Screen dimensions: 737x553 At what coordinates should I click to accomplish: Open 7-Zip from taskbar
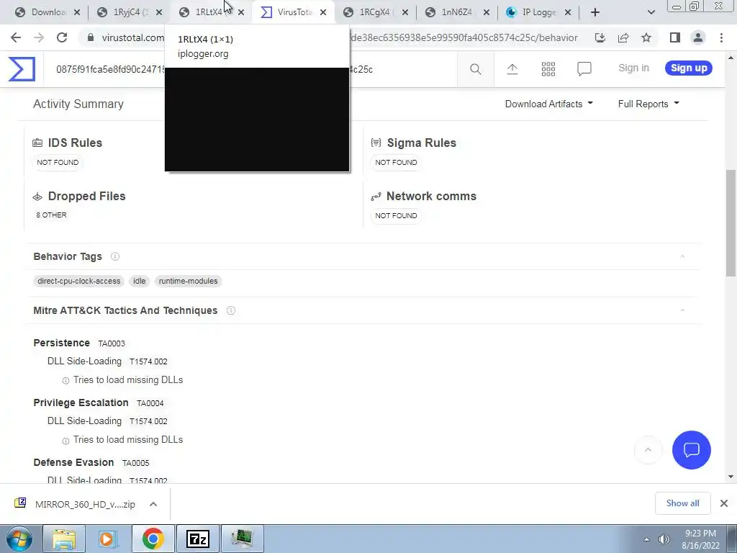(x=197, y=539)
